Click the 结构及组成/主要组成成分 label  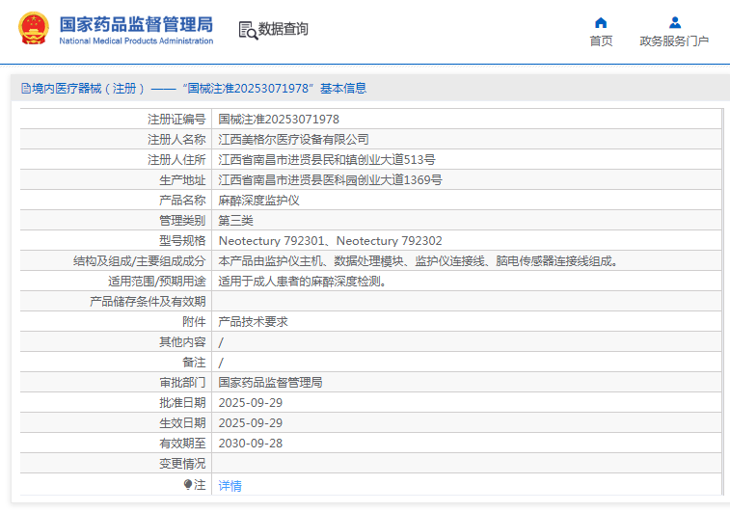(x=139, y=260)
